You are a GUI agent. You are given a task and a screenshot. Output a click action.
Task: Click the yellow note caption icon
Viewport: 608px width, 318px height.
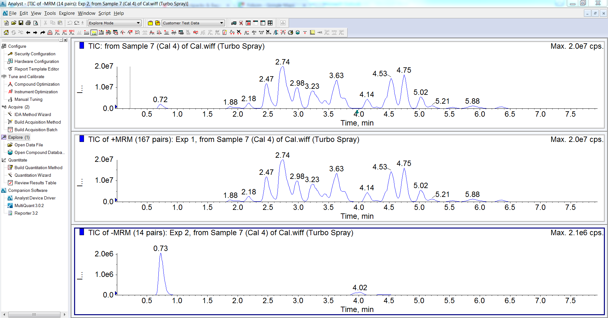click(x=312, y=33)
